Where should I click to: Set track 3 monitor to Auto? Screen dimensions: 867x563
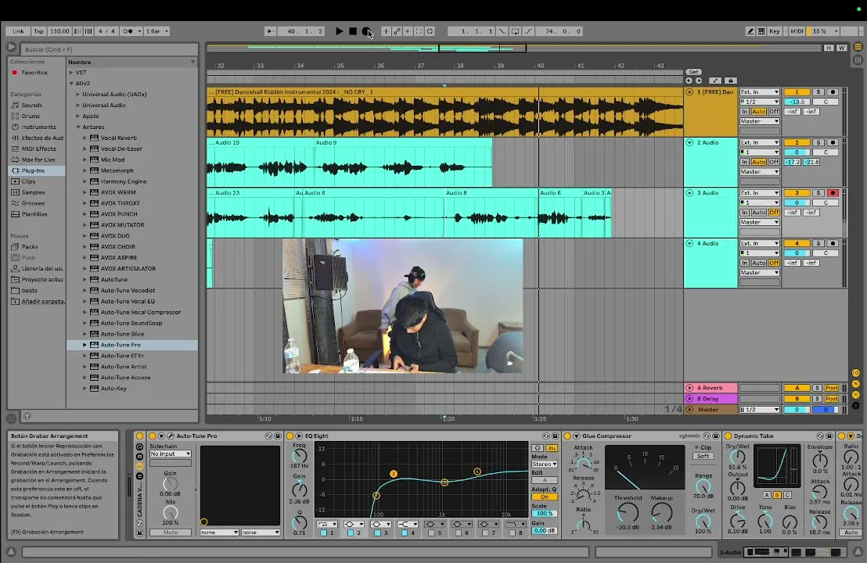pos(759,212)
